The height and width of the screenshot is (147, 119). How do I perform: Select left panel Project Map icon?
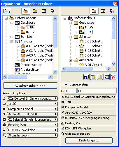(26, 11)
